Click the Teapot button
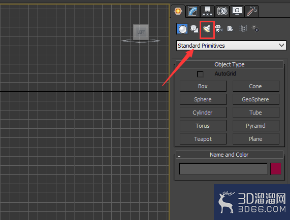 click(203, 139)
